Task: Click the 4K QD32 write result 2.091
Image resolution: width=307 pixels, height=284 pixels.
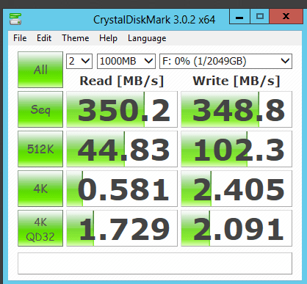Action: (236, 228)
